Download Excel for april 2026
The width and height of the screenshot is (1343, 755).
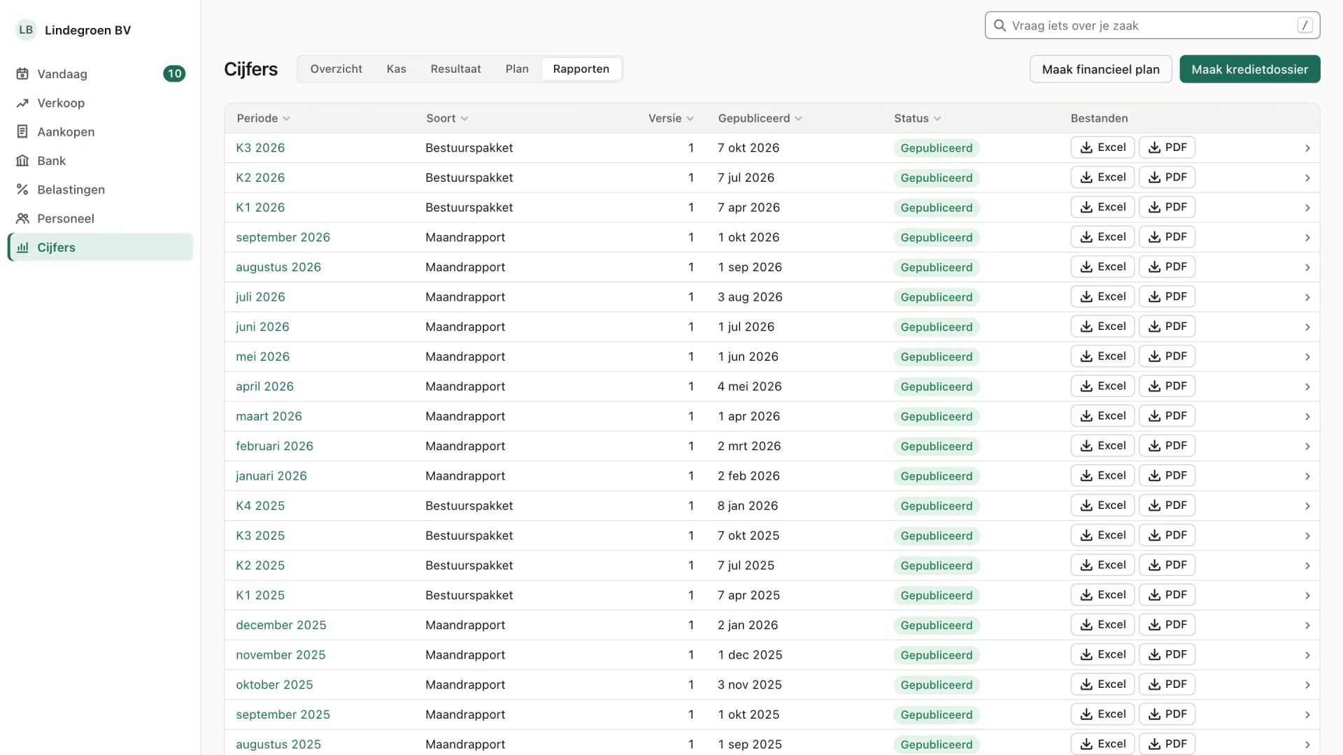1102,386
